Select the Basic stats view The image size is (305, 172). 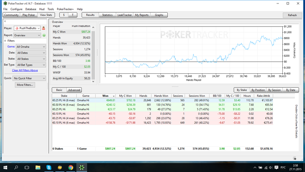click(x=59, y=90)
